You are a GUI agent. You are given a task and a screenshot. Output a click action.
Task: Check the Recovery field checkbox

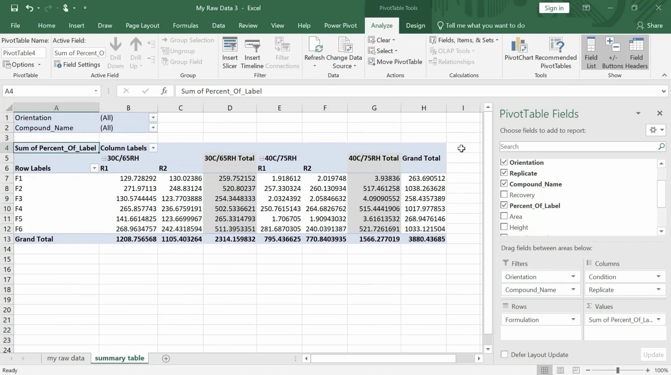tap(504, 194)
